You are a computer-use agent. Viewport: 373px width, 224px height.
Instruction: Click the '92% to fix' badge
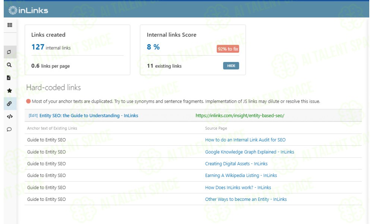click(228, 49)
